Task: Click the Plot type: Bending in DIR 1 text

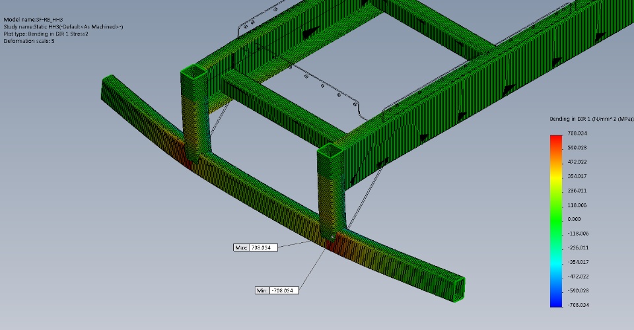Action: 46,34
